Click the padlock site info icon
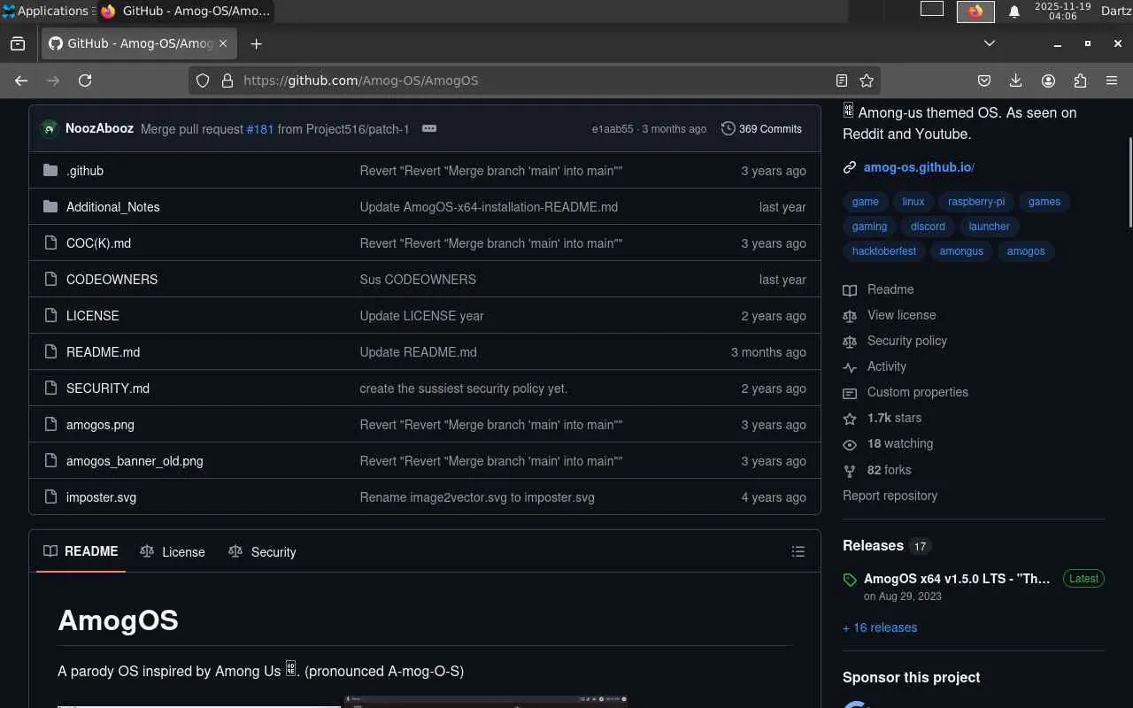Screen dimensions: 1133x708 [x=227, y=81]
